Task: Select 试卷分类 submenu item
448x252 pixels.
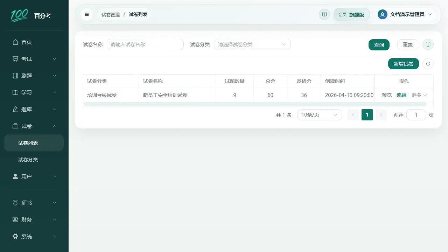Action: click(x=34, y=160)
